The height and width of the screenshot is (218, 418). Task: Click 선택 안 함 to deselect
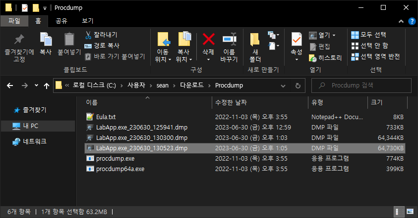pos(370,46)
